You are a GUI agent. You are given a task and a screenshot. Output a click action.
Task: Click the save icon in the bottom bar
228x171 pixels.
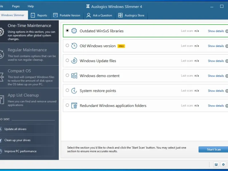point(216,164)
